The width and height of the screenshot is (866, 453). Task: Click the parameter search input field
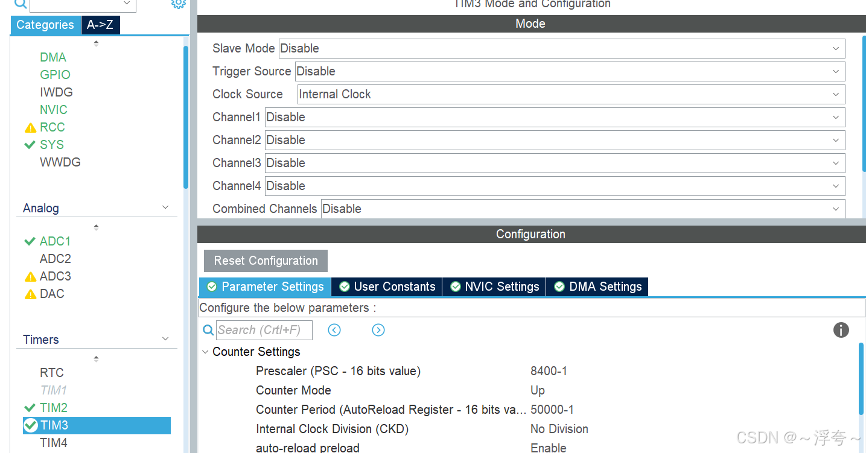264,330
